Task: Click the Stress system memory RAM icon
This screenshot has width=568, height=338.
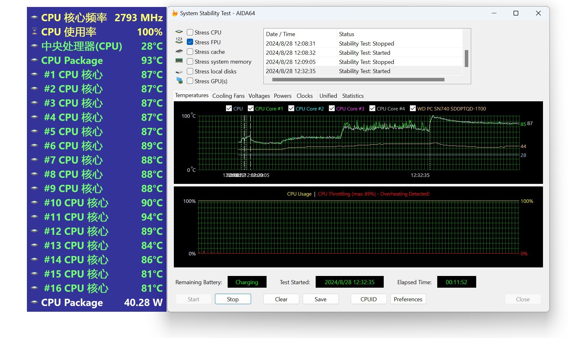Action: pos(179,61)
